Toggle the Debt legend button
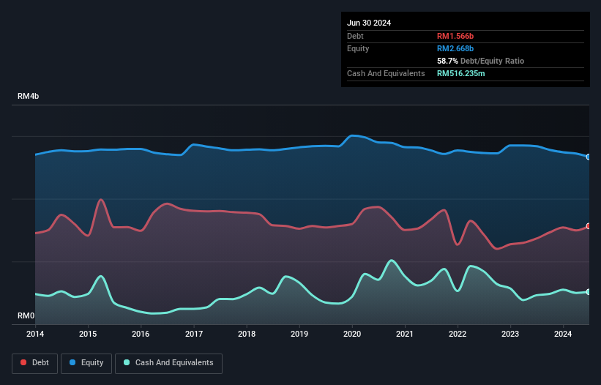 [35, 363]
